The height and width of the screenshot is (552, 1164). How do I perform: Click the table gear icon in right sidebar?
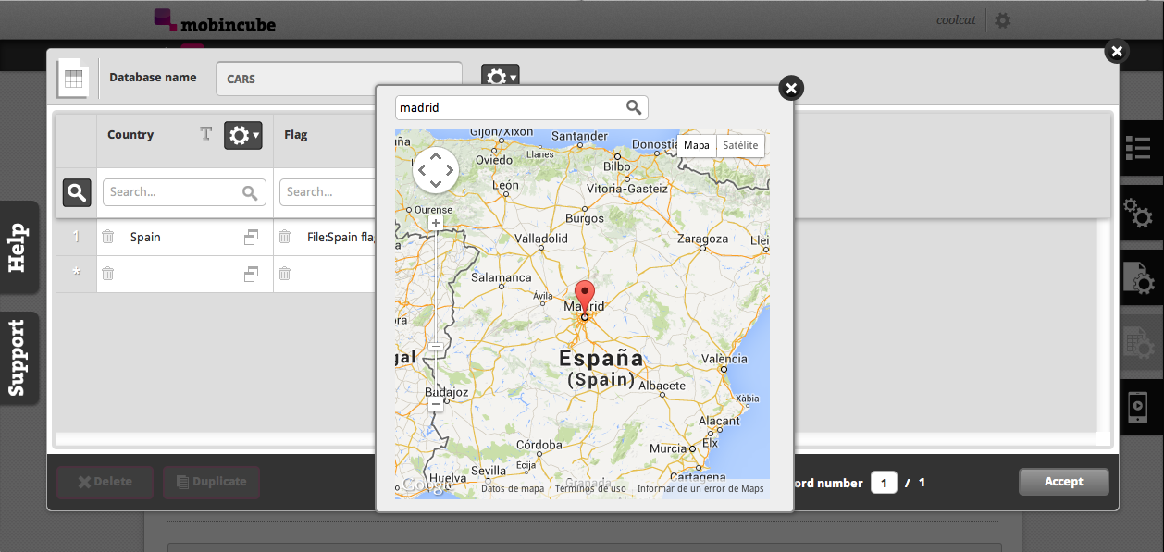click(x=1138, y=343)
